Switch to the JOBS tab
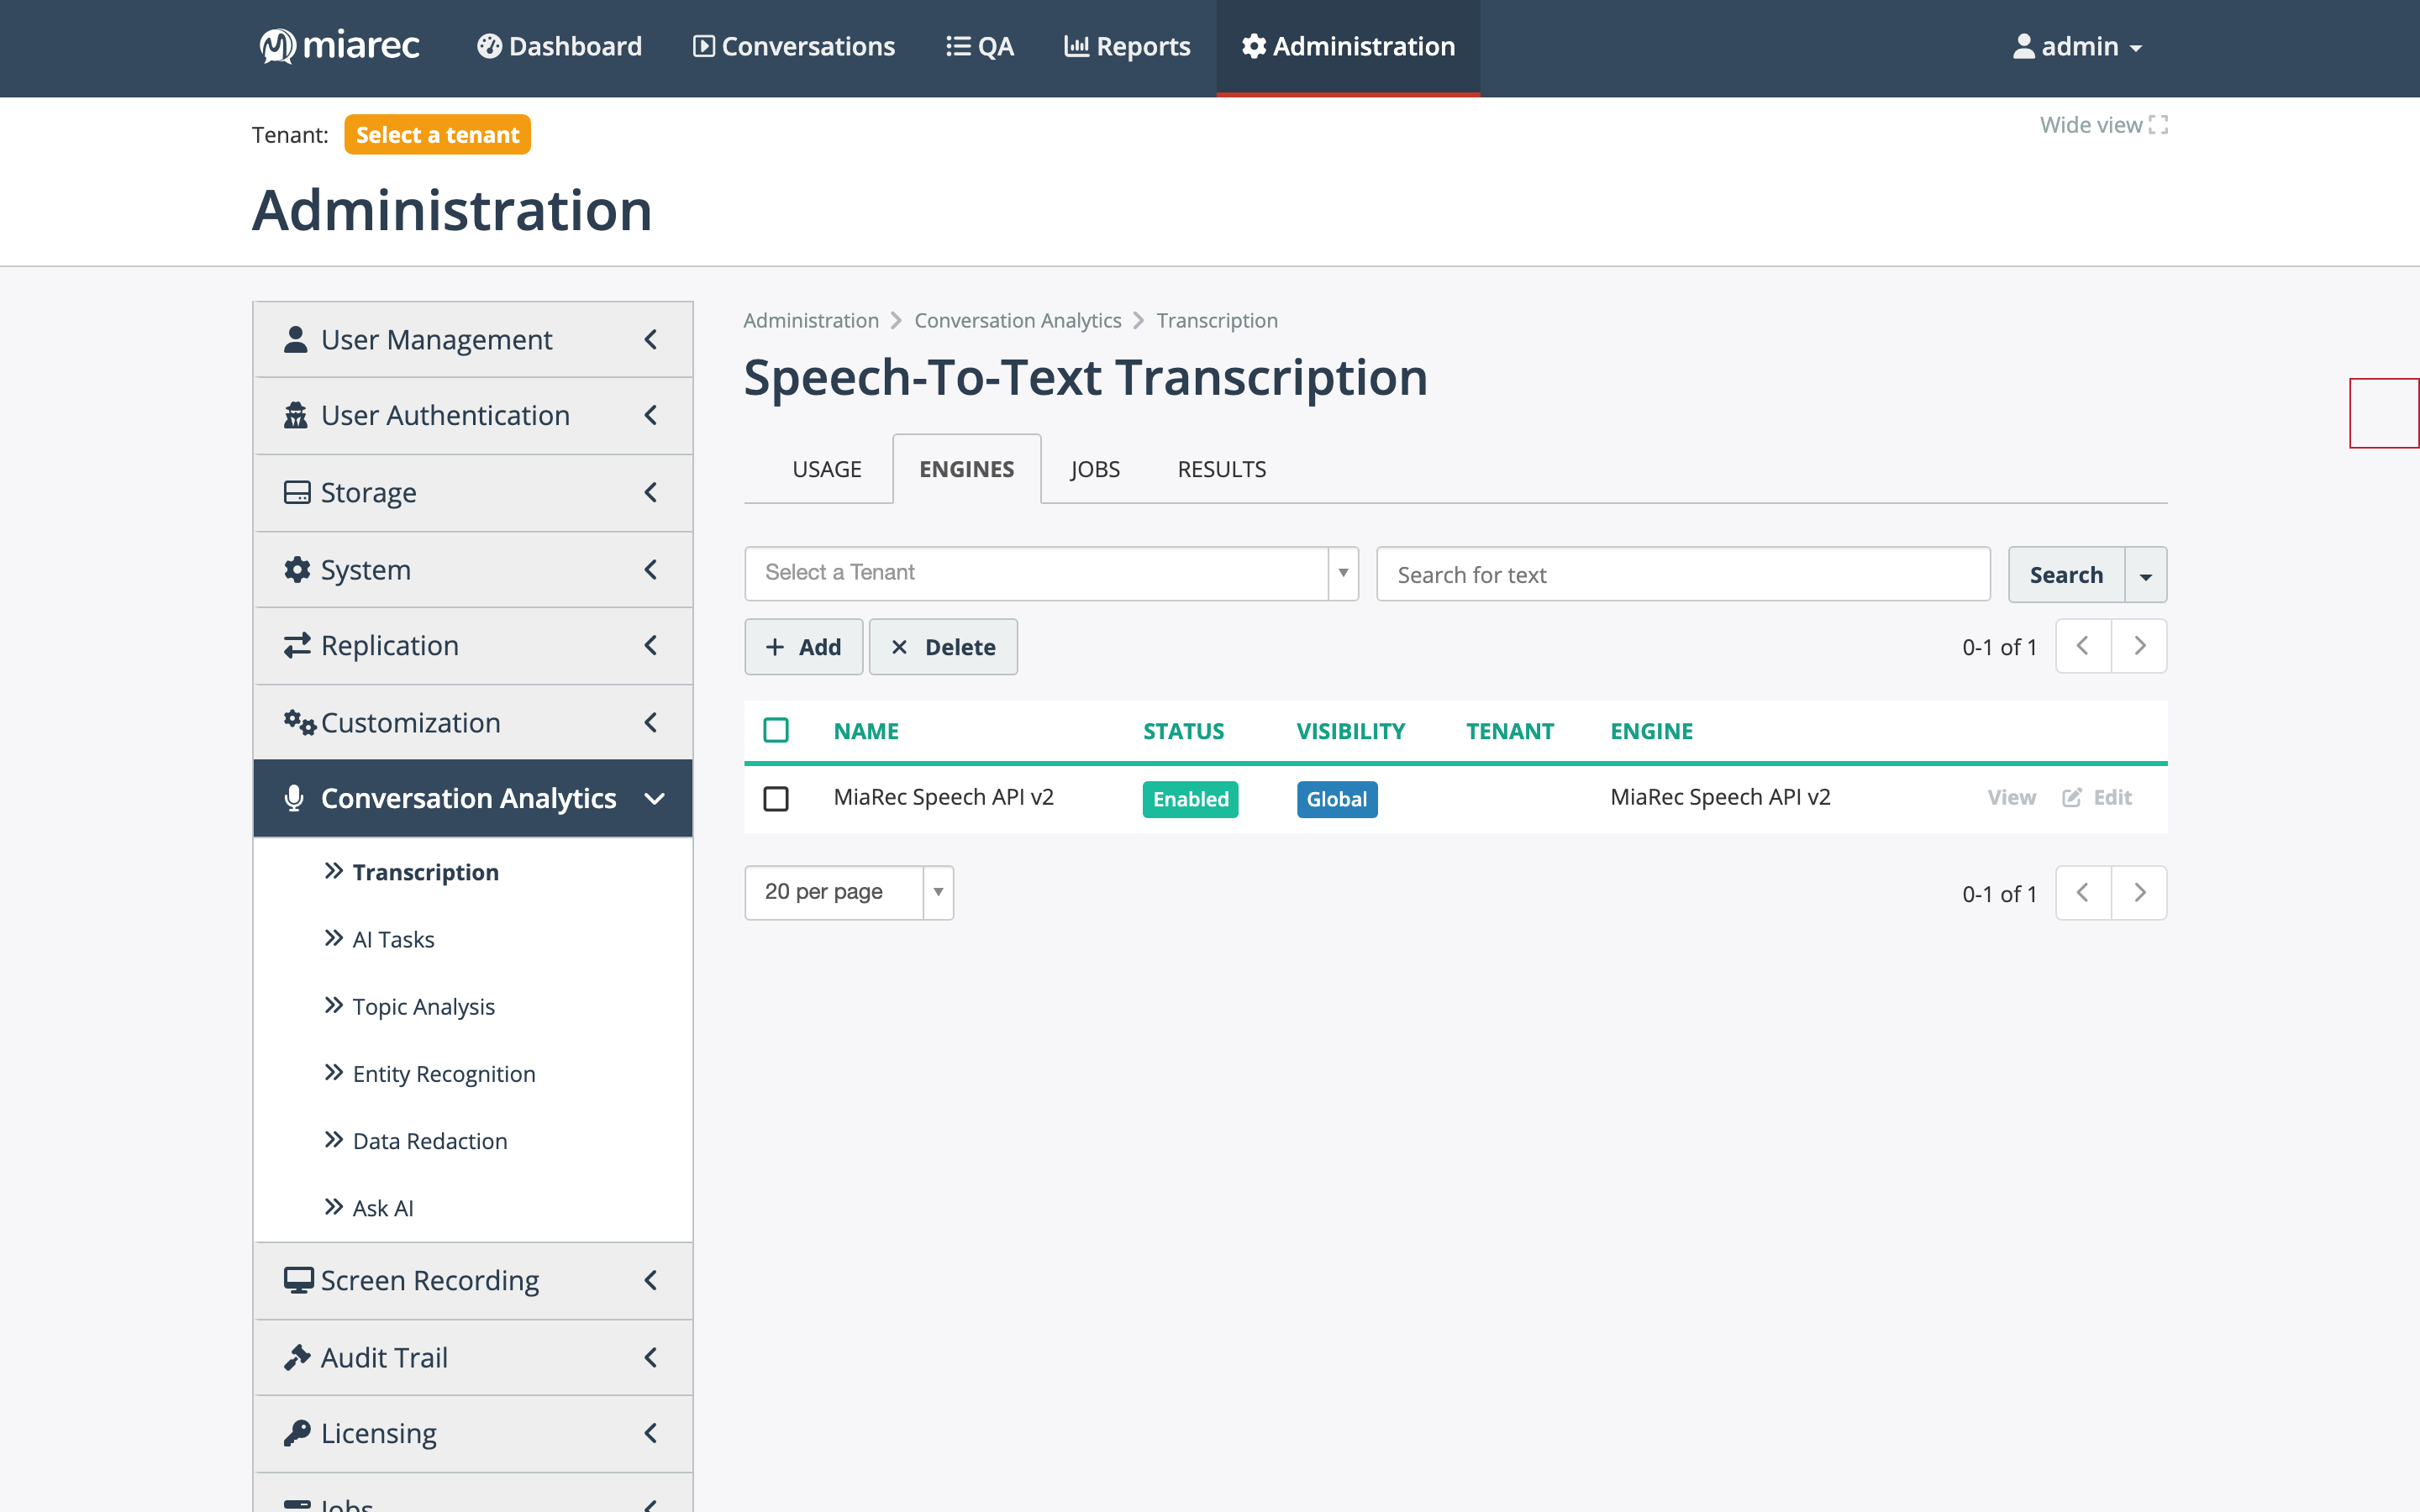The image size is (2420, 1512). tap(1095, 469)
